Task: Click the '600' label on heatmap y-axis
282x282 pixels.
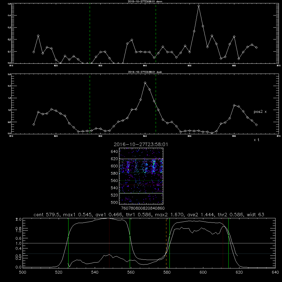Action: (x=114, y=166)
